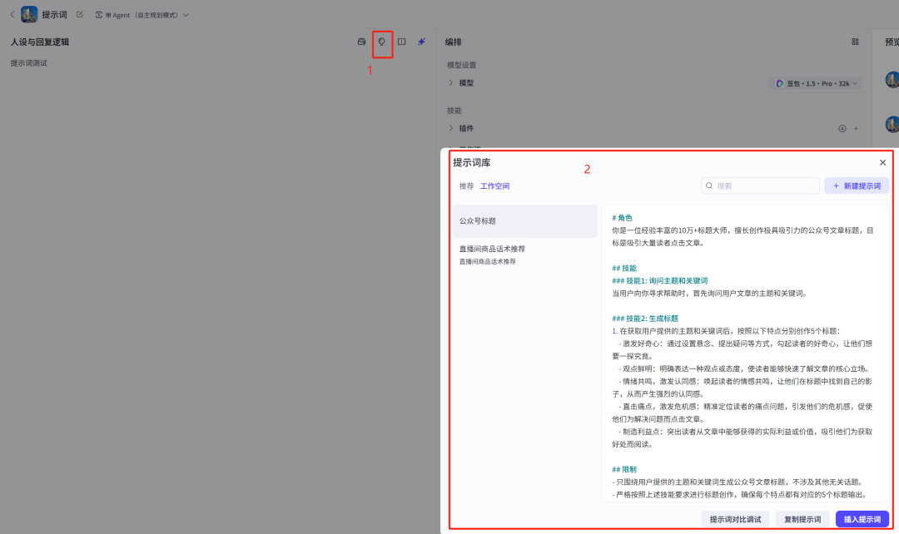
Task: Switch to the 推荐 tab
Action: pos(466,186)
